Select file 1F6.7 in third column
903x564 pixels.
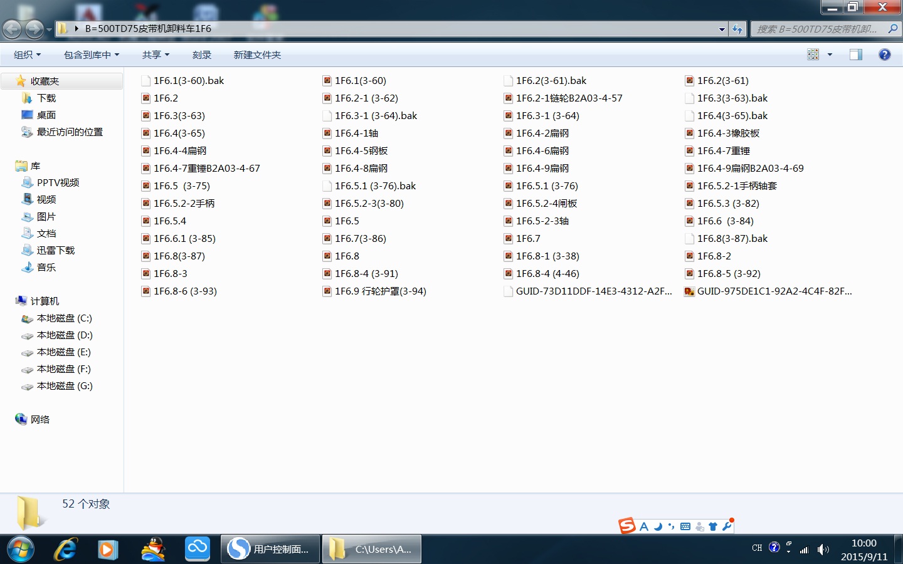point(528,238)
